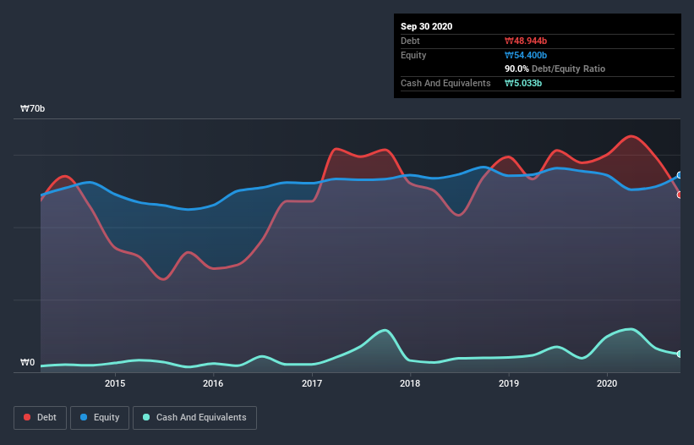
Task: Click the 2018 x-axis label
Action: coord(410,383)
